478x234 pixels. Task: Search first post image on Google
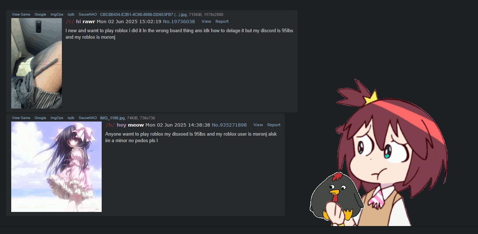pyautogui.click(x=40, y=14)
